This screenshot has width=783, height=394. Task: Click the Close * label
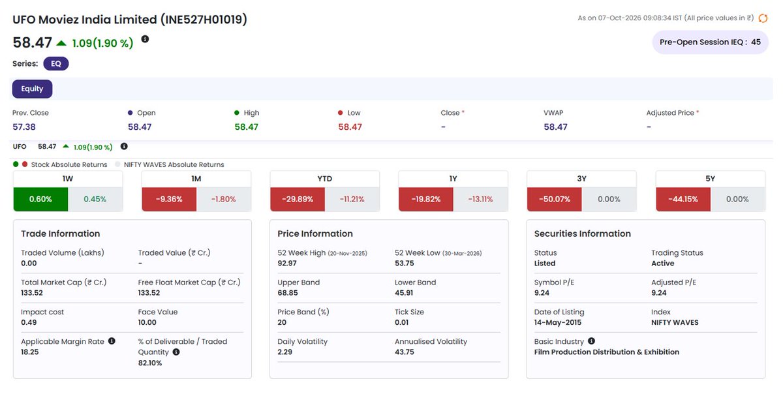[x=453, y=113]
